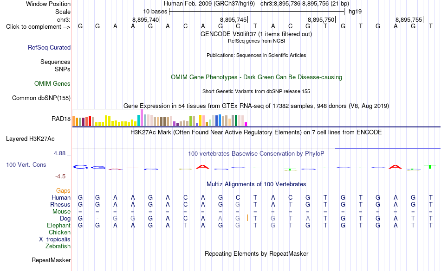Click the lime green bar in RAD18 chart
This screenshot has height=271, width=441.
pyautogui.click(x=191, y=121)
